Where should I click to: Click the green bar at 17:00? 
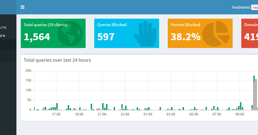point(57,107)
